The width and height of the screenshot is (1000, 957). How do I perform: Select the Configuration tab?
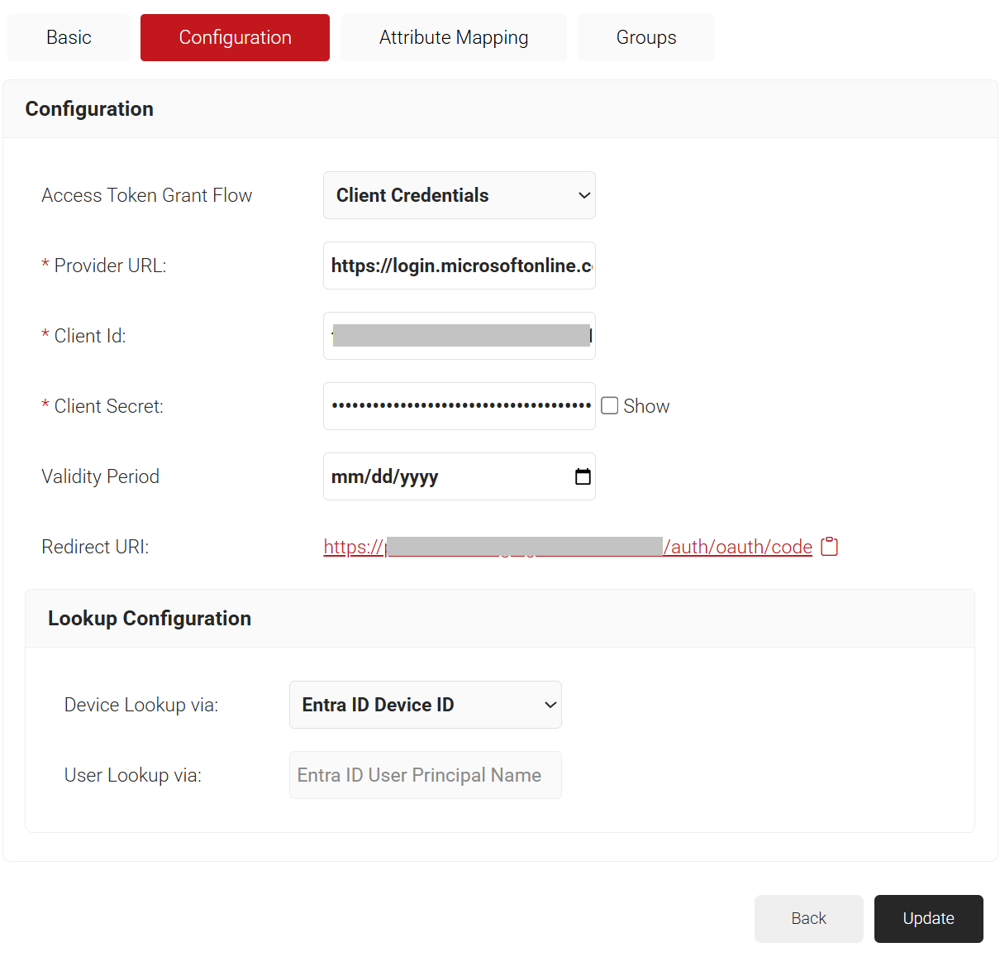tap(235, 37)
